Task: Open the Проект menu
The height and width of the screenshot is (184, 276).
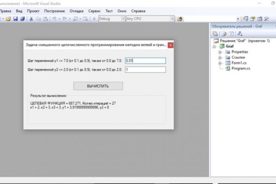Action: click(x=33, y=11)
